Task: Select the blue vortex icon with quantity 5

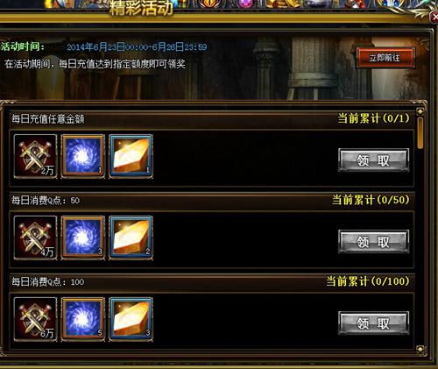Action: click(x=83, y=319)
